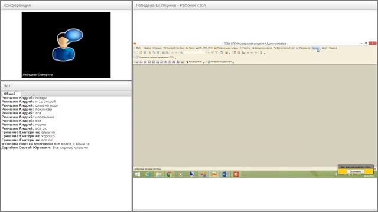
Task: Open the Операции menu
Action: (x=157, y=48)
